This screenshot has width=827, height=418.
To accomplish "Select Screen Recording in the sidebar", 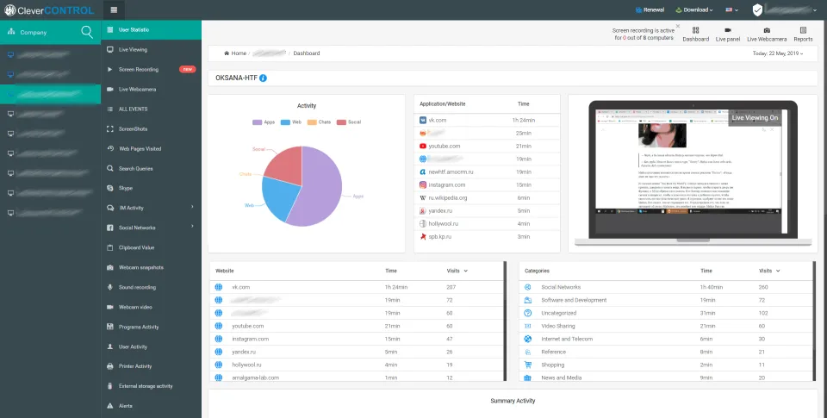I will click(138, 69).
